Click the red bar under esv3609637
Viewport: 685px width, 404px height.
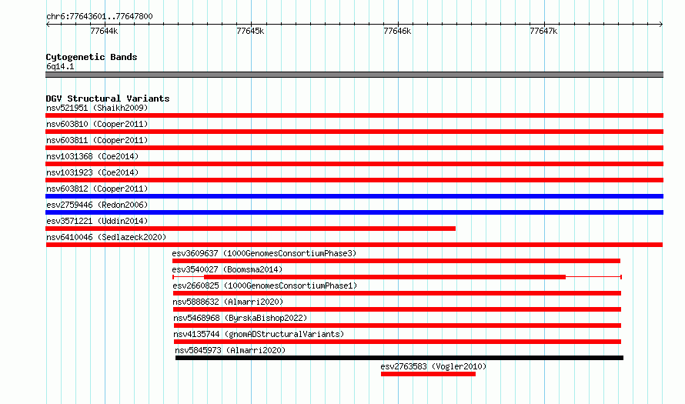[x=396, y=261]
